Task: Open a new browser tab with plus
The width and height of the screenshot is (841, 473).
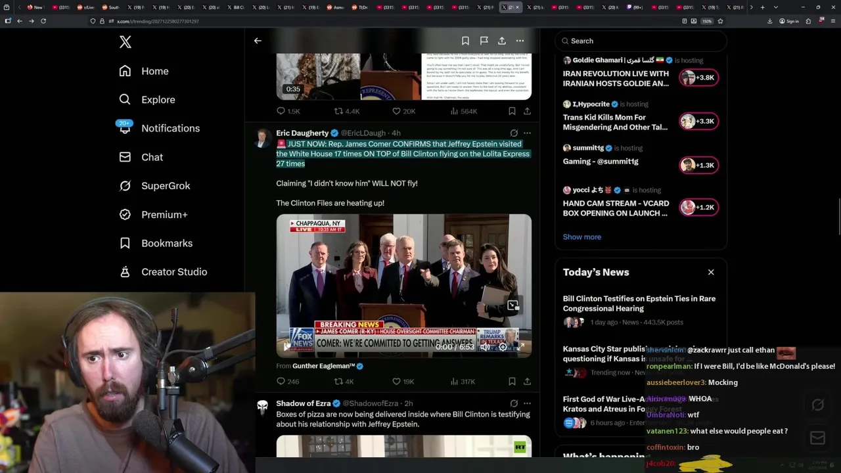Action: coord(762,7)
